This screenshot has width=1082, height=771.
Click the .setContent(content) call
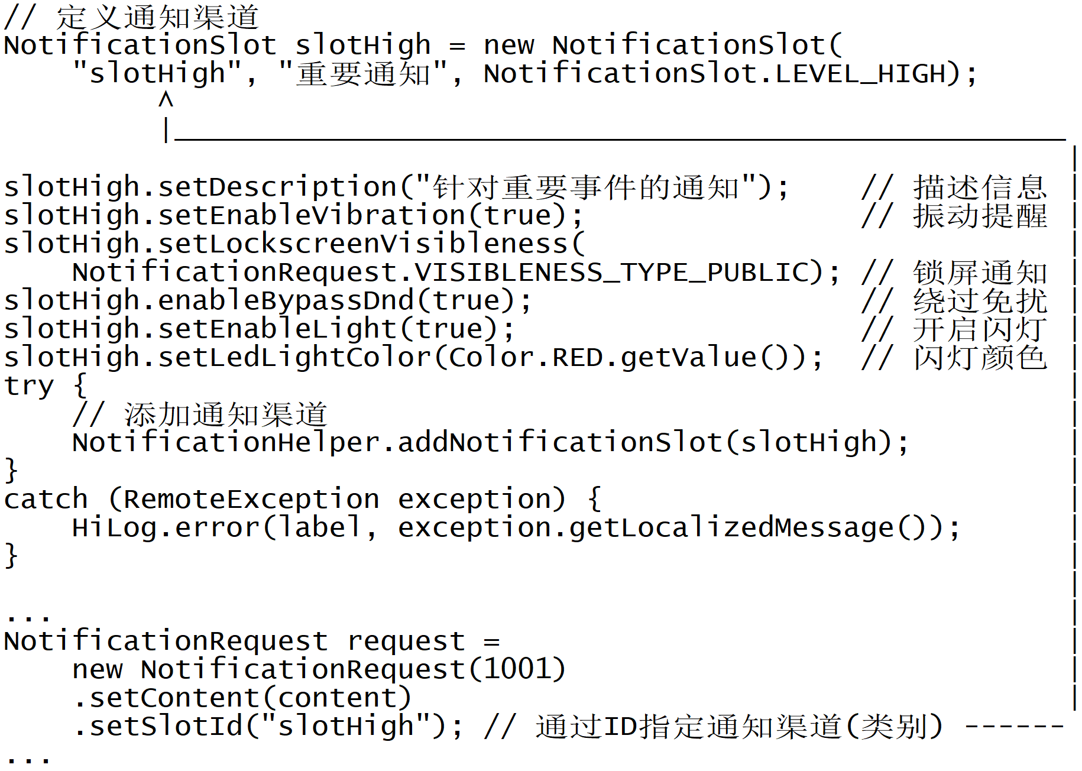pyautogui.click(x=242, y=698)
